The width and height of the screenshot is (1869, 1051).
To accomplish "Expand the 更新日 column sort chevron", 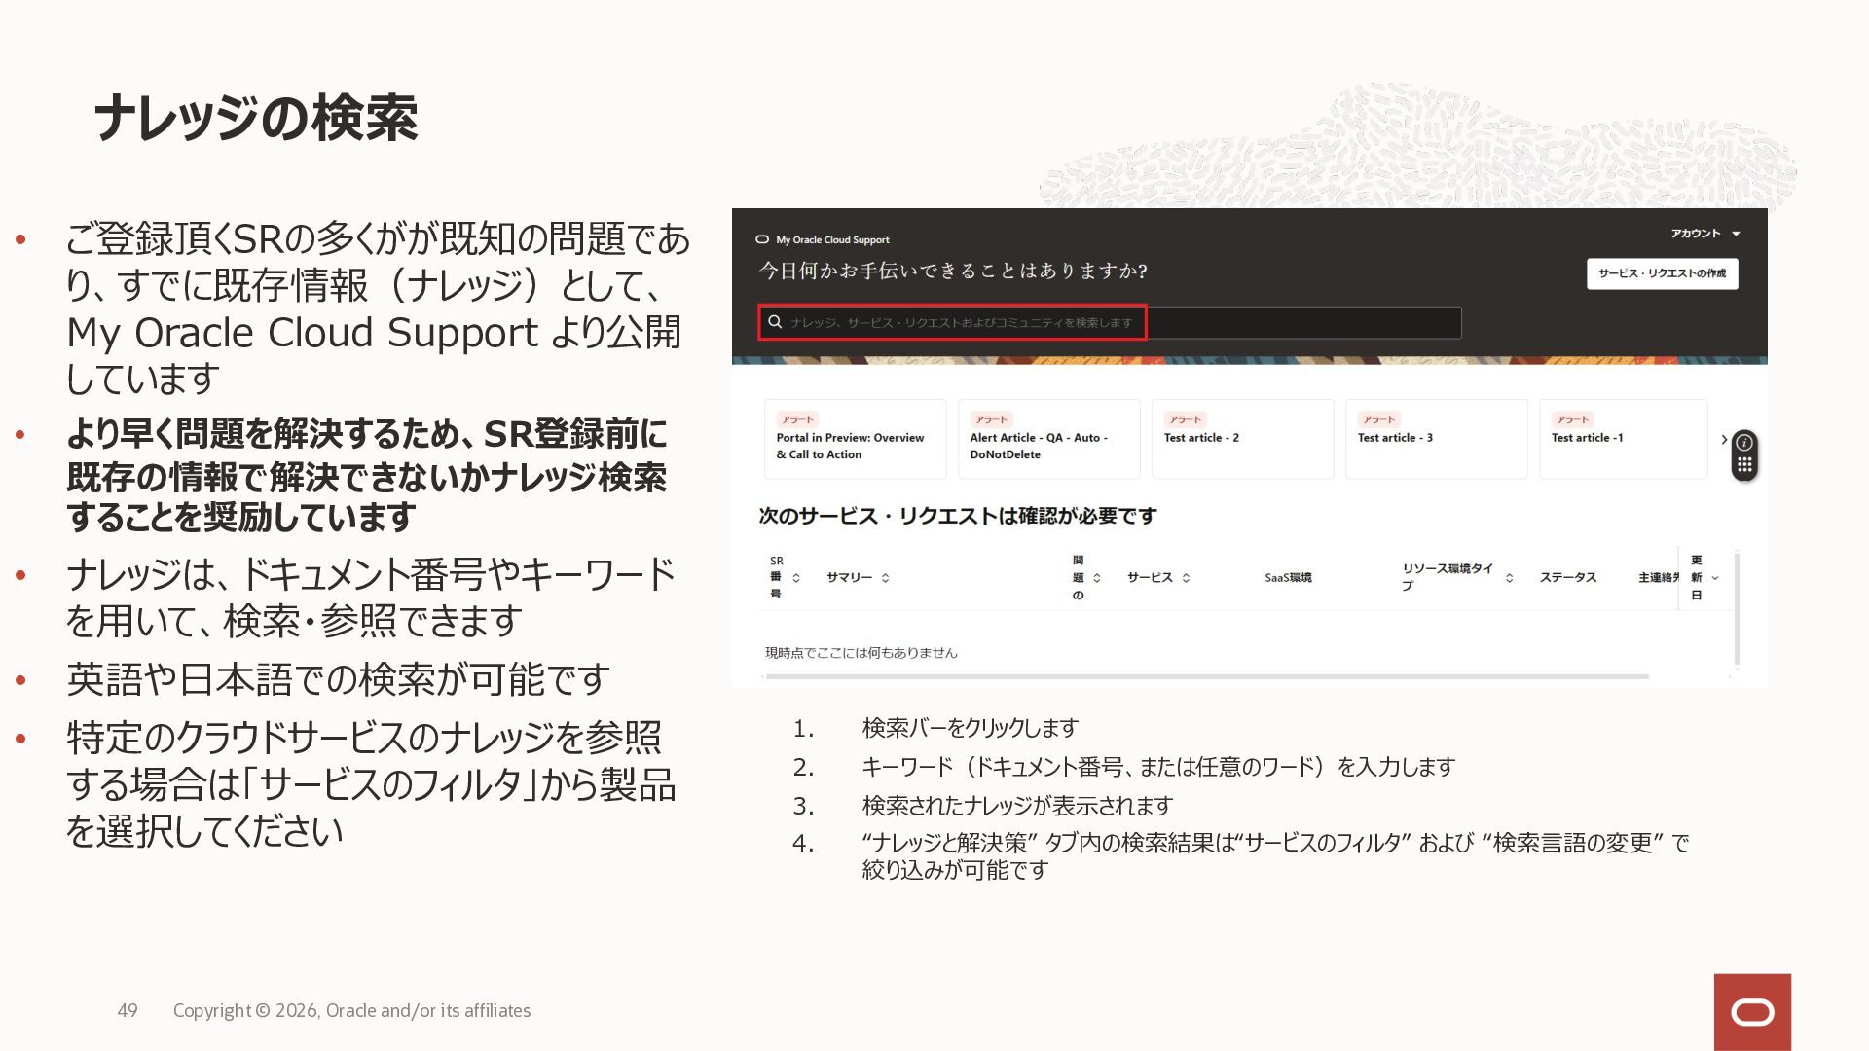I will pos(1715,578).
